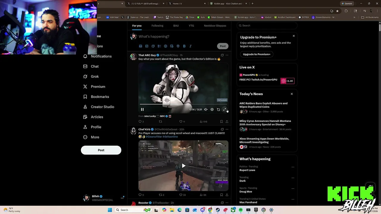
Task: Seek on the ARC Guy video progress bar
Action: (183, 104)
